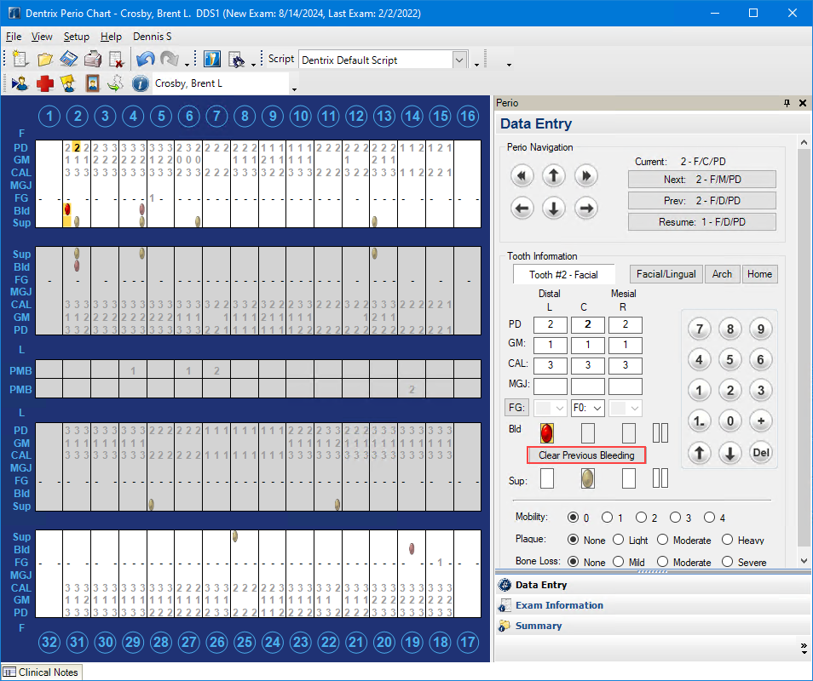The width and height of the screenshot is (813, 681).
Task: Save the current perio exam
Action: point(68,58)
